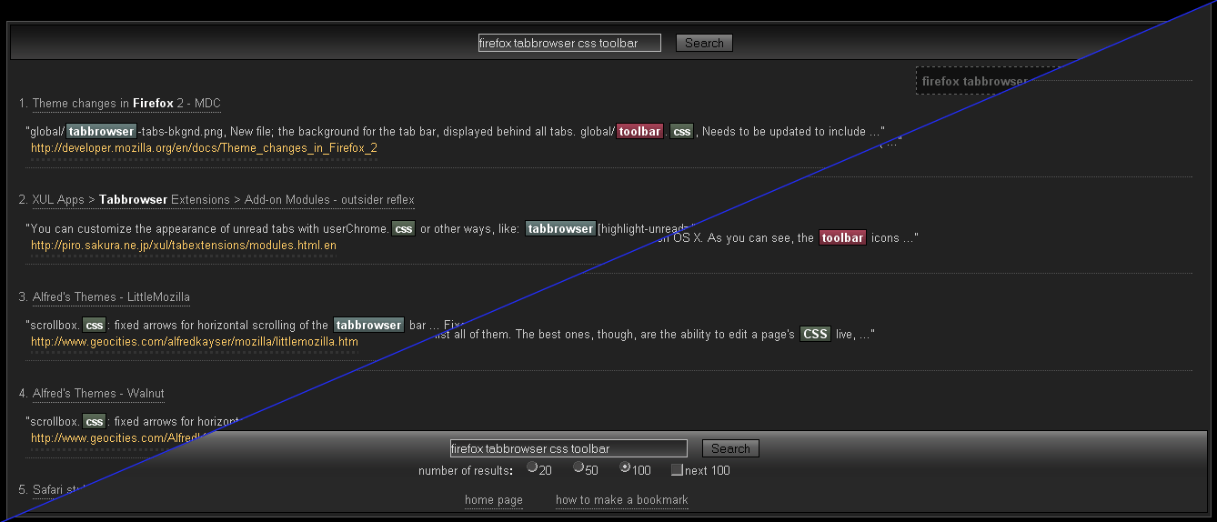Click the top Search button
The image size is (1217, 522).
(x=704, y=43)
